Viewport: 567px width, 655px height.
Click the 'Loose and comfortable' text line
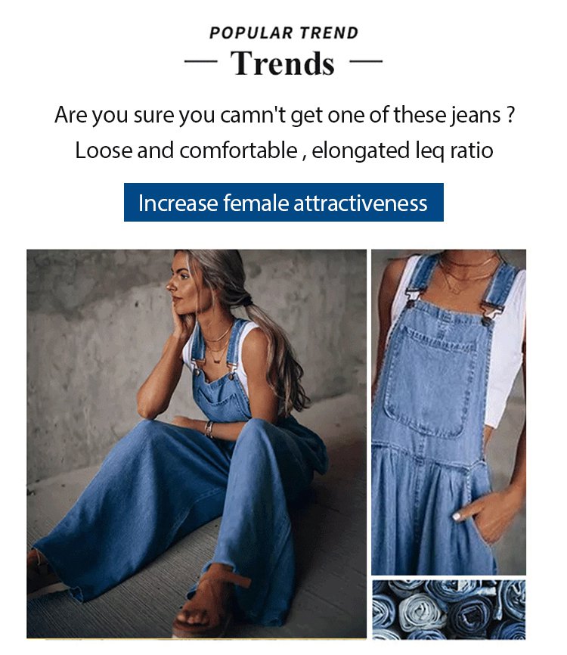coord(284,151)
